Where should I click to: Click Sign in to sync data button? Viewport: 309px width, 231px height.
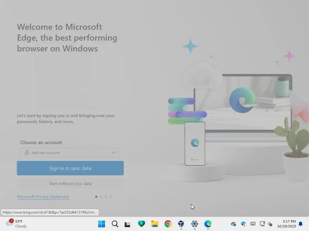(x=70, y=168)
